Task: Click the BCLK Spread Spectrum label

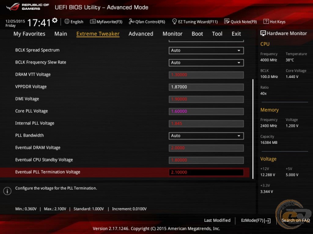Action: coord(37,50)
